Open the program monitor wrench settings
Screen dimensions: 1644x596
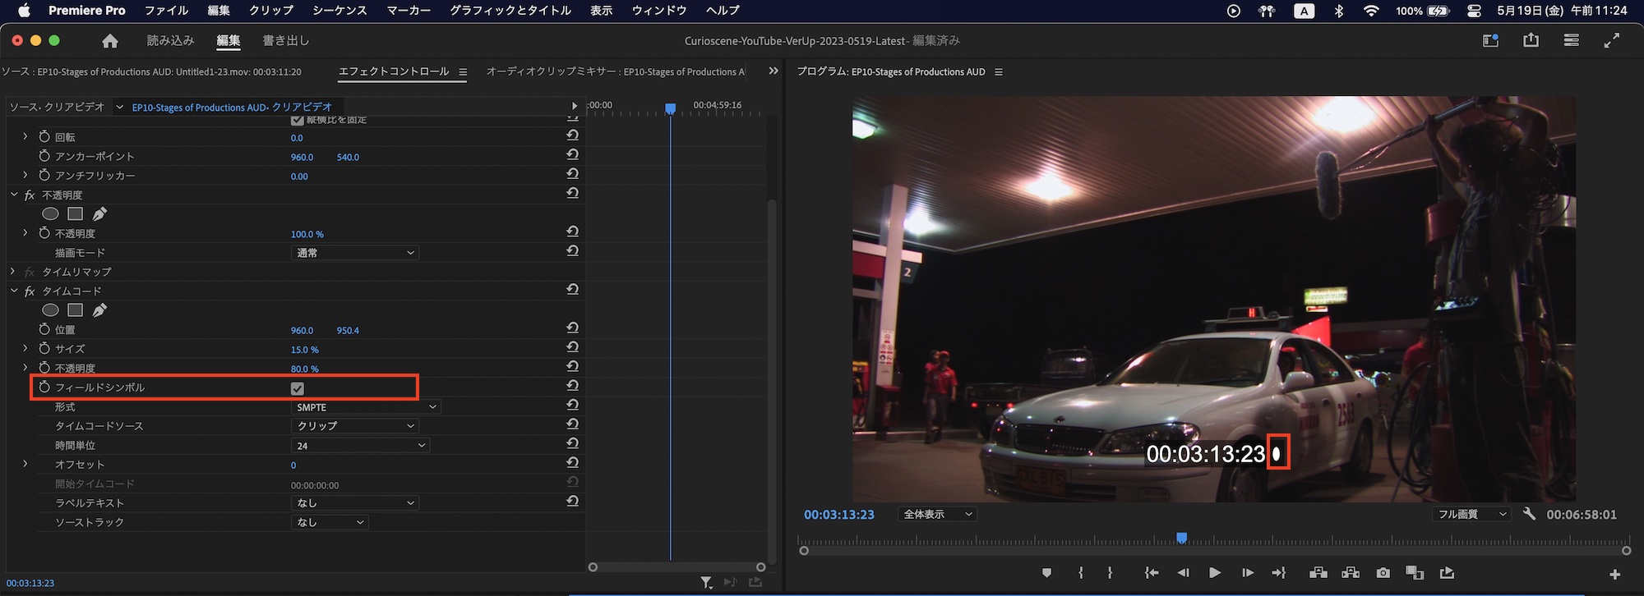click(1529, 514)
